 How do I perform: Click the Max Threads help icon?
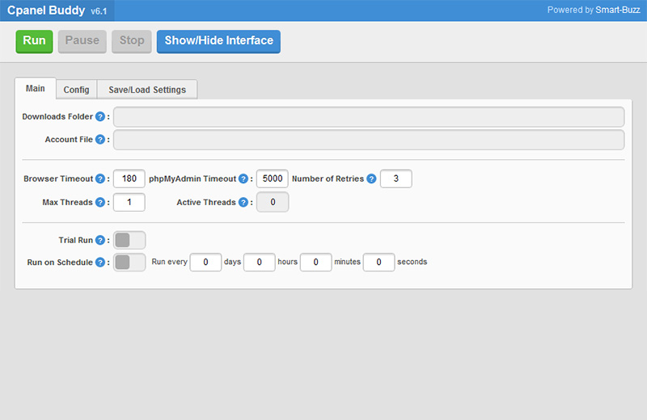99,202
